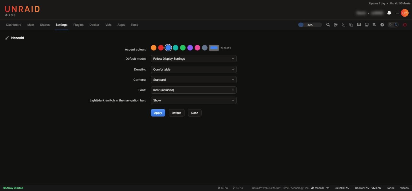Open the search magnifier icon
Viewport: 412px width, 191px height.
click(x=328, y=25)
